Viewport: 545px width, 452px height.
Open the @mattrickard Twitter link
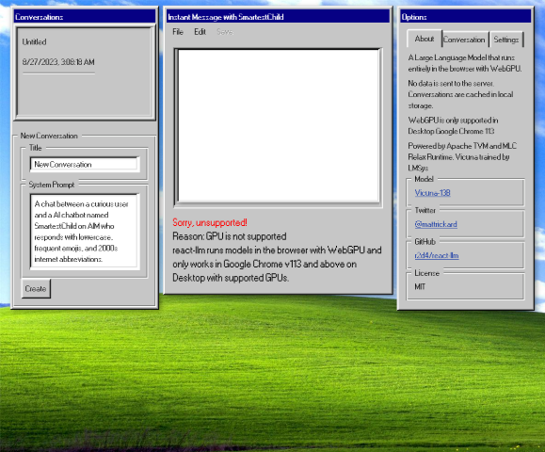pyautogui.click(x=436, y=224)
